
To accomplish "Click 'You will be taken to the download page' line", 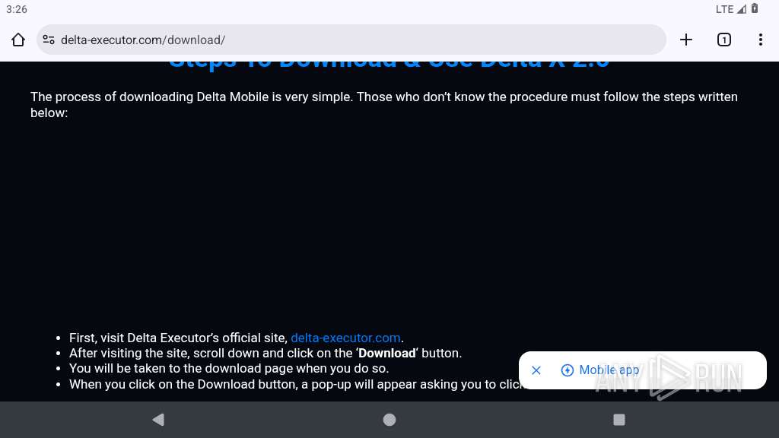I will click(229, 369).
